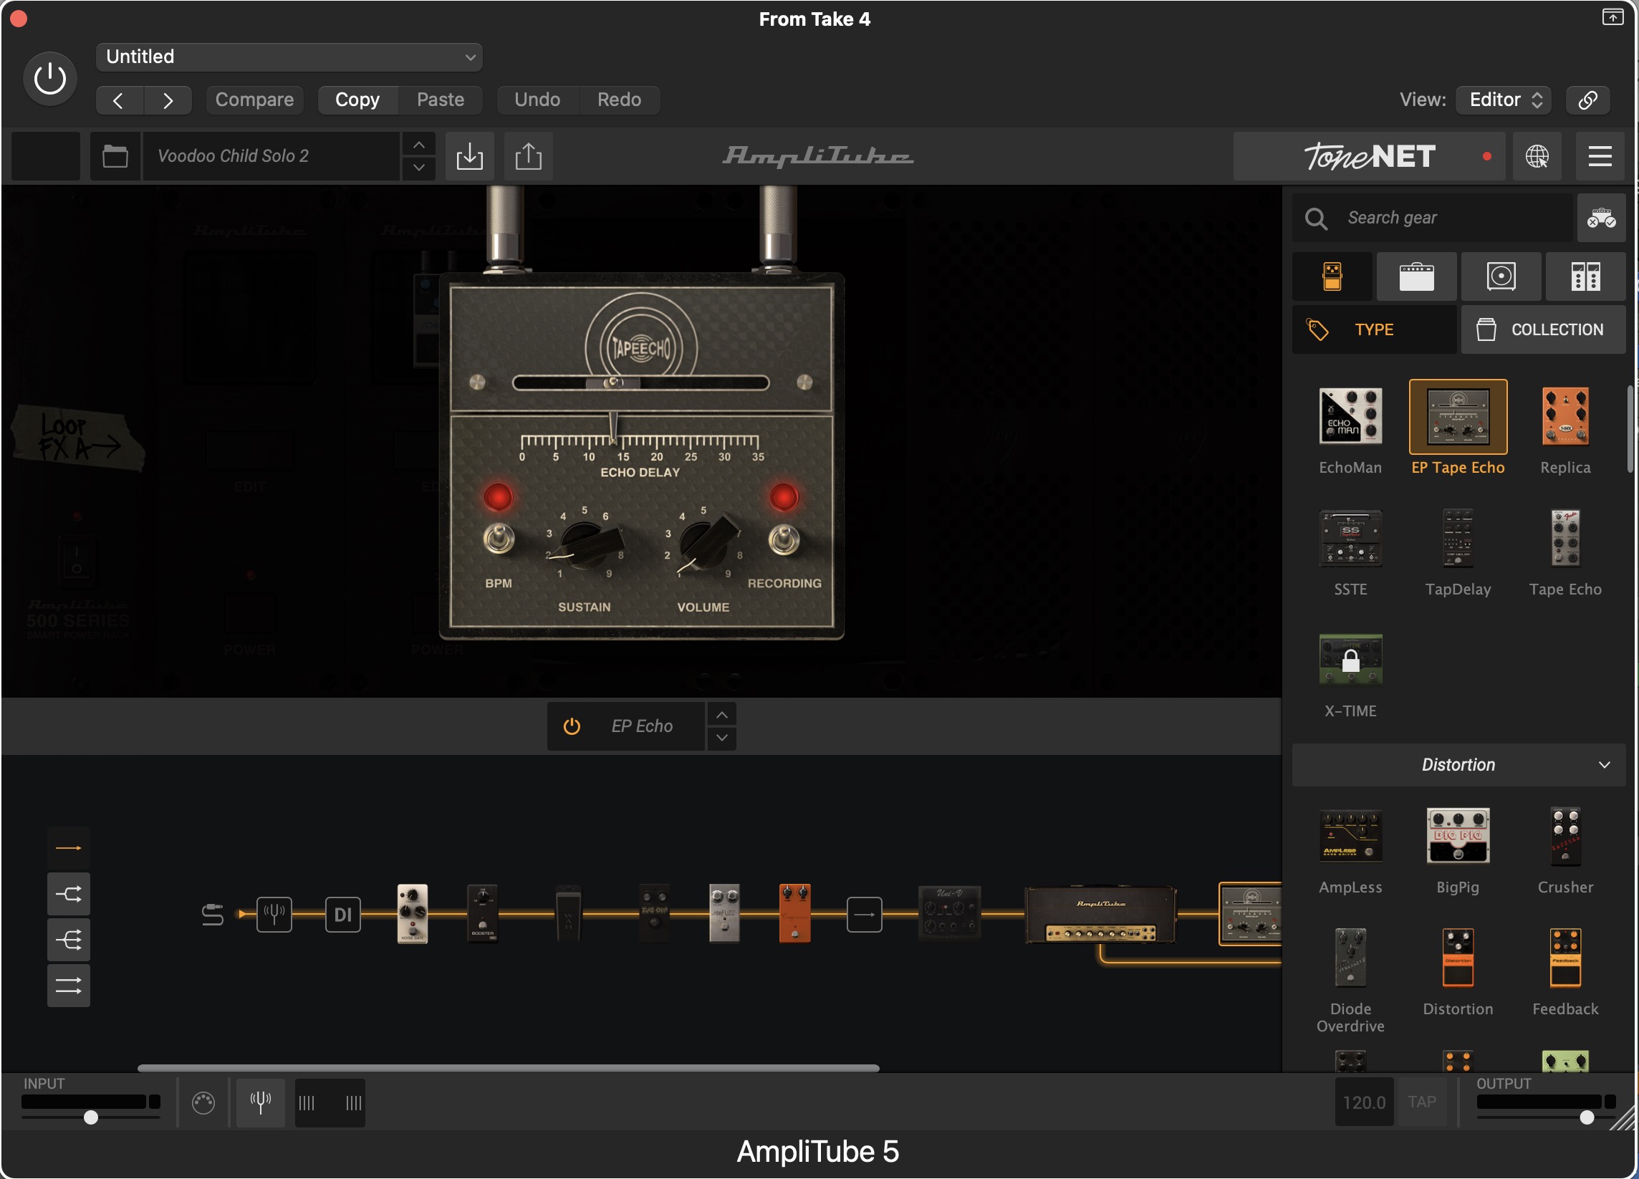Click the 120.0 BPM tempo field
Screen dimensions: 1639x1179
(x=1365, y=1102)
